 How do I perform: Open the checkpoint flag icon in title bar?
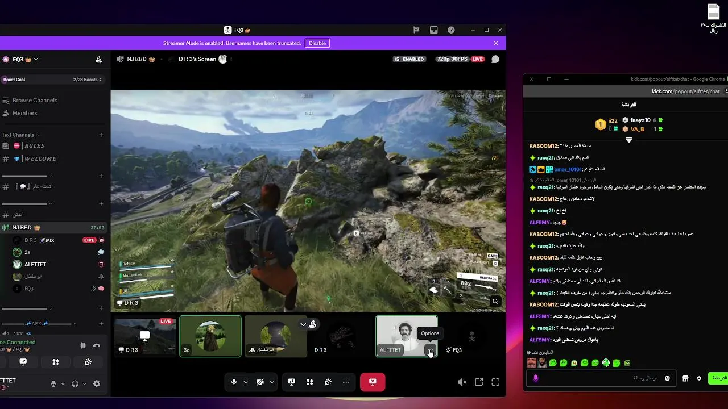pos(416,30)
